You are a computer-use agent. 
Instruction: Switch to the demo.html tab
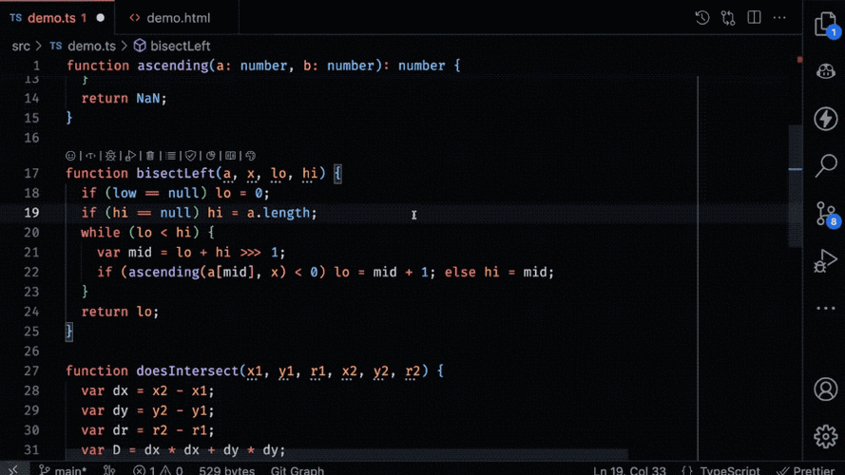pos(179,18)
